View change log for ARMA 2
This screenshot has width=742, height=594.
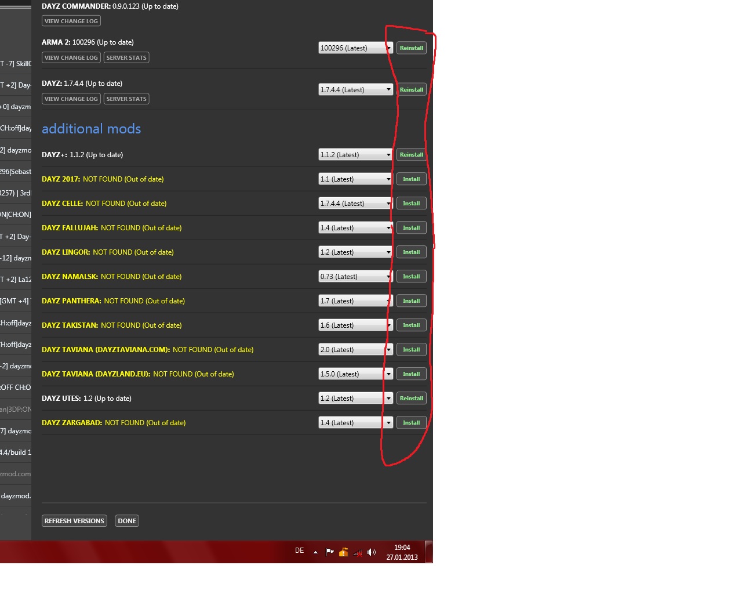[x=71, y=57]
